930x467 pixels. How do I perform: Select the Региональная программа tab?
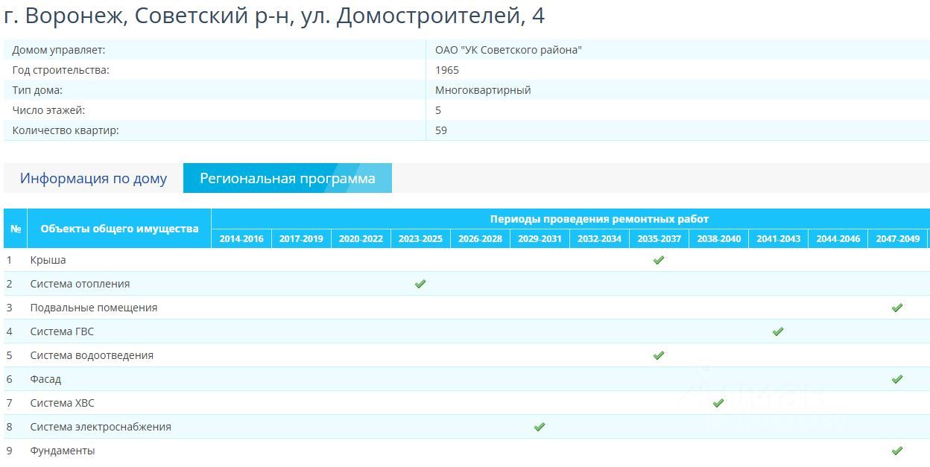tap(288, 179)
